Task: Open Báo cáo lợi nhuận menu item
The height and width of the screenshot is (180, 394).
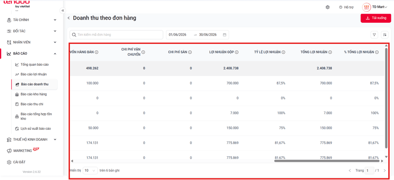Action: (x=34, y=74)
